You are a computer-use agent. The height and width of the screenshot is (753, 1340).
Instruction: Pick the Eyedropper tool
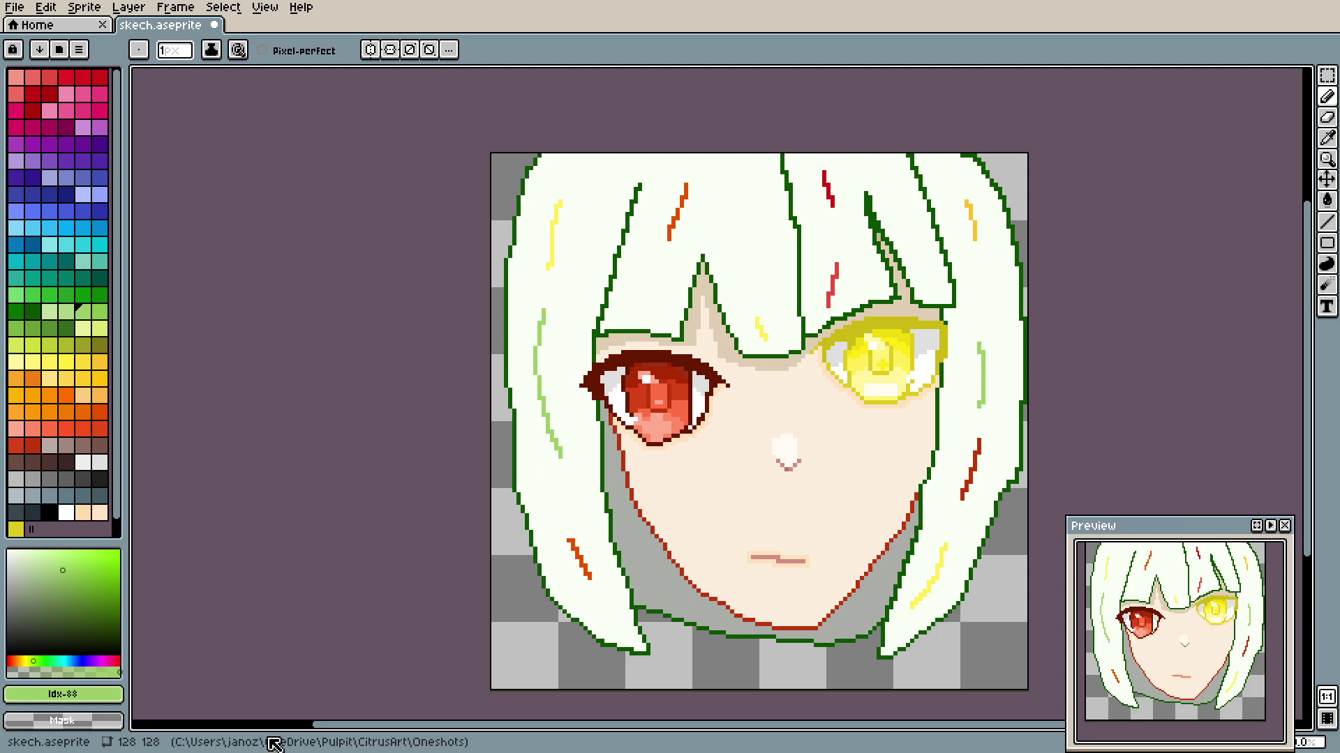click(x=1327, y=138)
